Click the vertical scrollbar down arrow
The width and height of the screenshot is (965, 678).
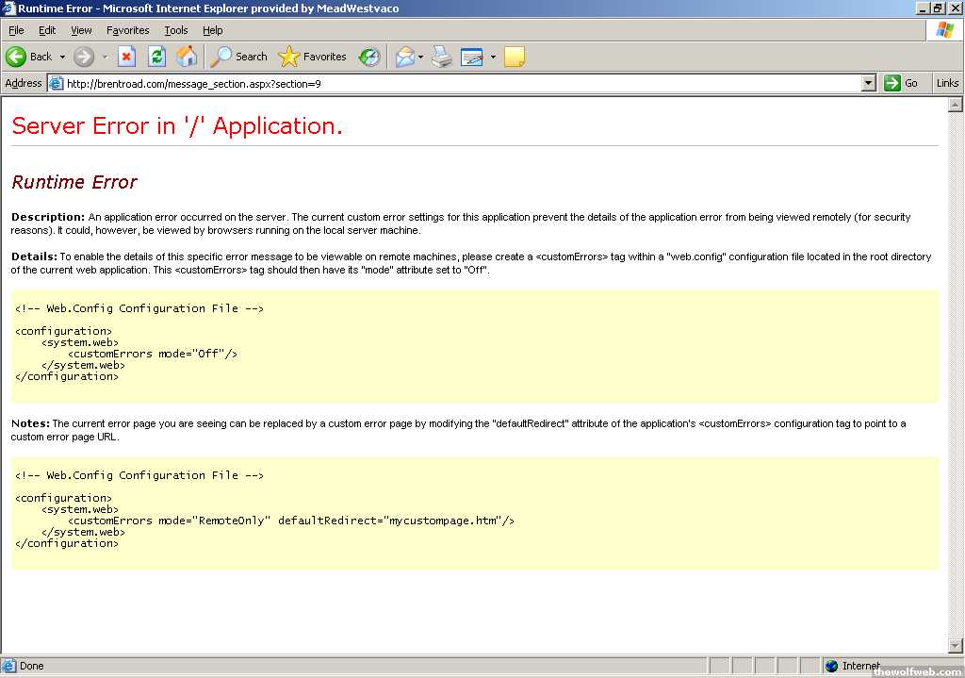pyautogui.click(x=956, y=645)
